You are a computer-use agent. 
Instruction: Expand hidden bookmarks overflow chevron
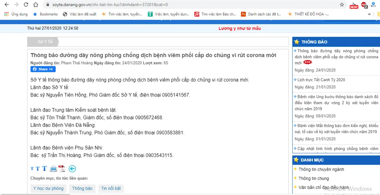click(x=369, y=14)
